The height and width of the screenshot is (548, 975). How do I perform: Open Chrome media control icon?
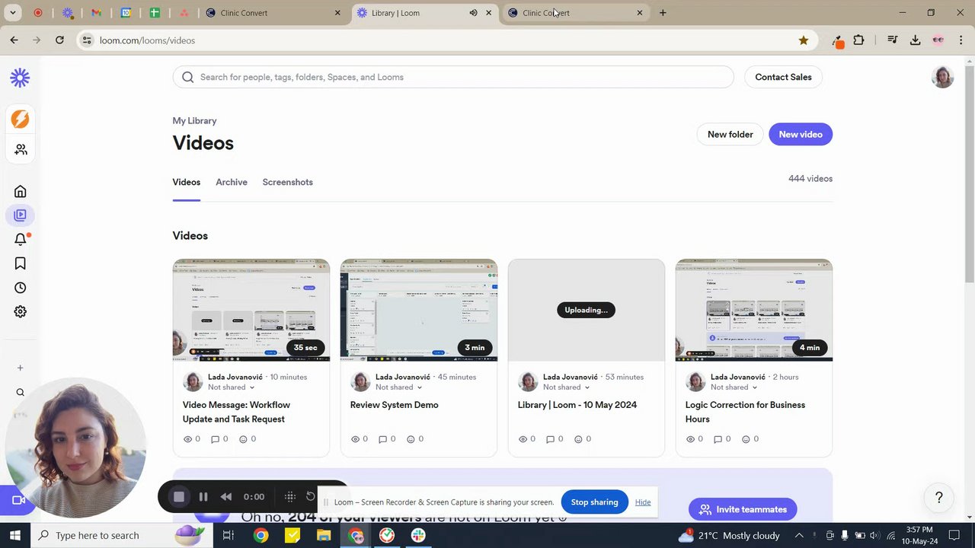pos(893,40)
